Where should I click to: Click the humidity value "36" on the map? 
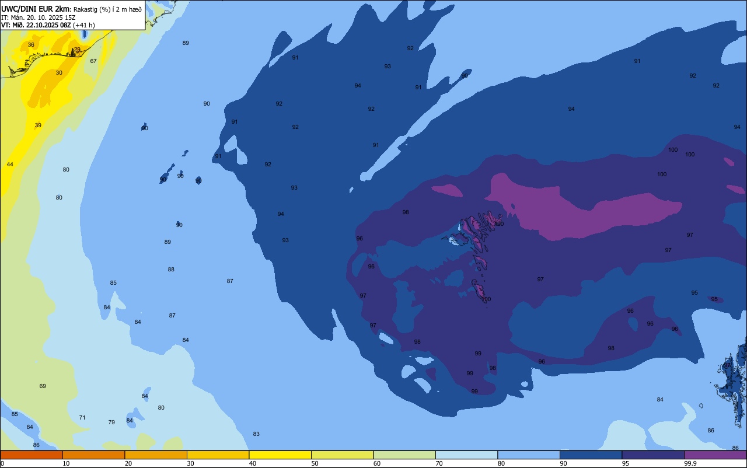click(31, 45)
